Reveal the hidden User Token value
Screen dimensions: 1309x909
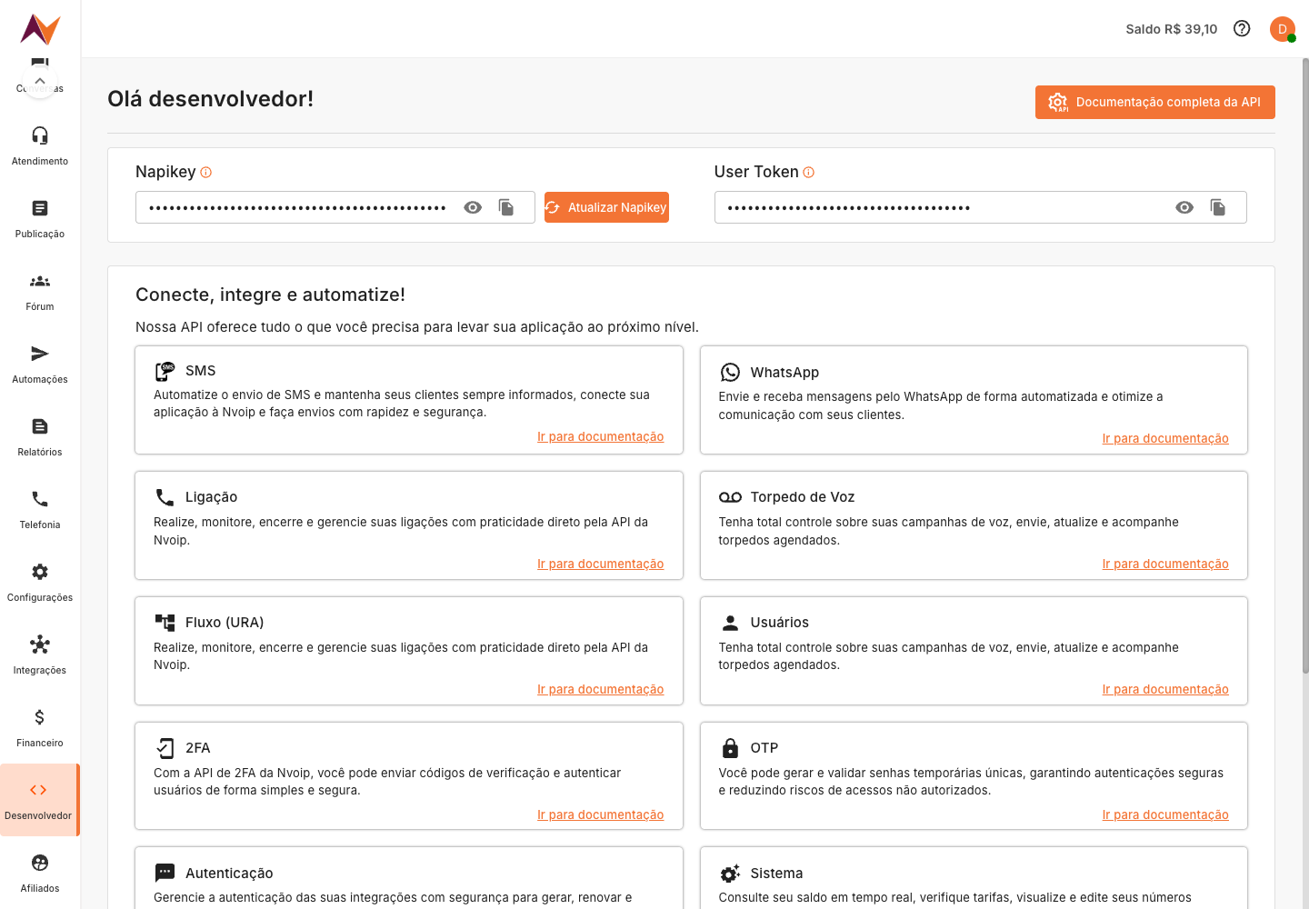tap(1184, 207)
